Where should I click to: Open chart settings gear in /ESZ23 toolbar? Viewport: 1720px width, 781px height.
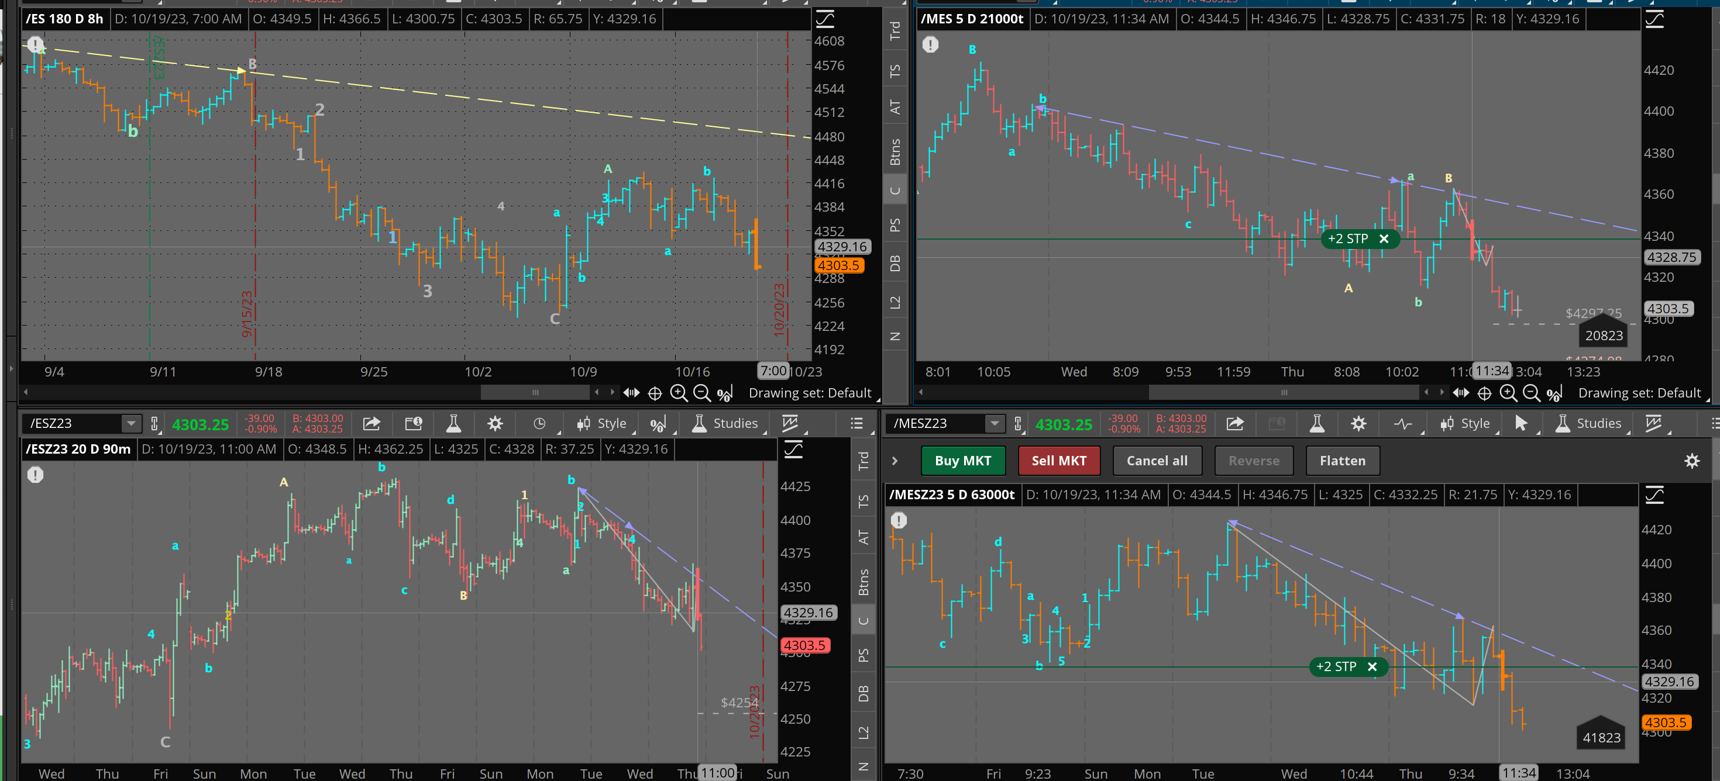pos(495,423)
